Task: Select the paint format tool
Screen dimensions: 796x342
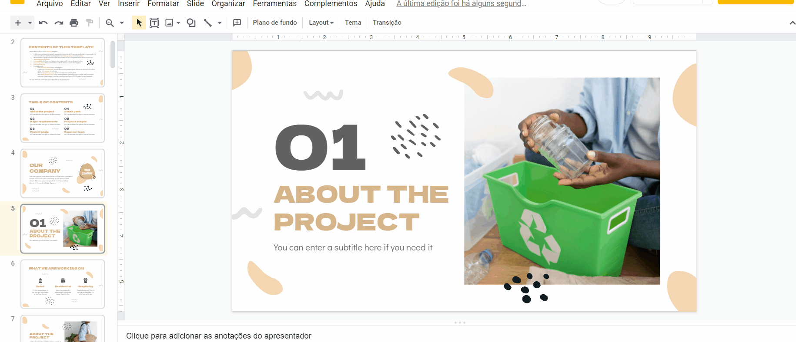Action: tap(90, 23)
